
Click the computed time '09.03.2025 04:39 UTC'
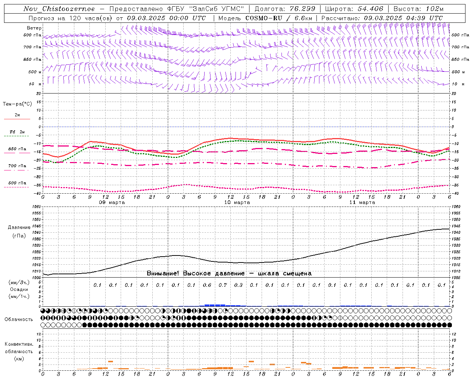pyautogui.click(x=403, y=18)
